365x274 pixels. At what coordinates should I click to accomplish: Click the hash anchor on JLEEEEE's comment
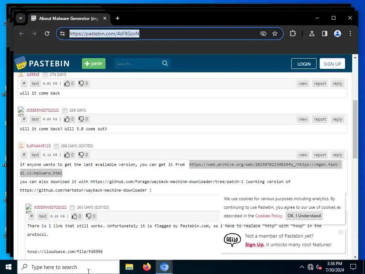24,83
